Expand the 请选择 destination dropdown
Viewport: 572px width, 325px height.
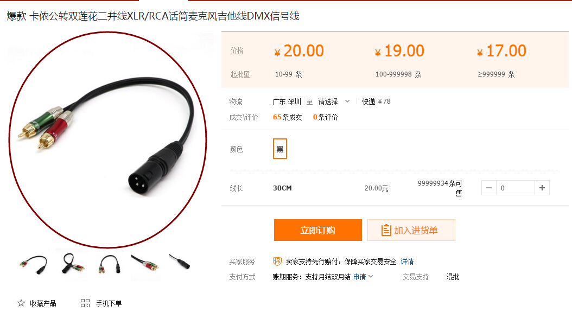334,101
